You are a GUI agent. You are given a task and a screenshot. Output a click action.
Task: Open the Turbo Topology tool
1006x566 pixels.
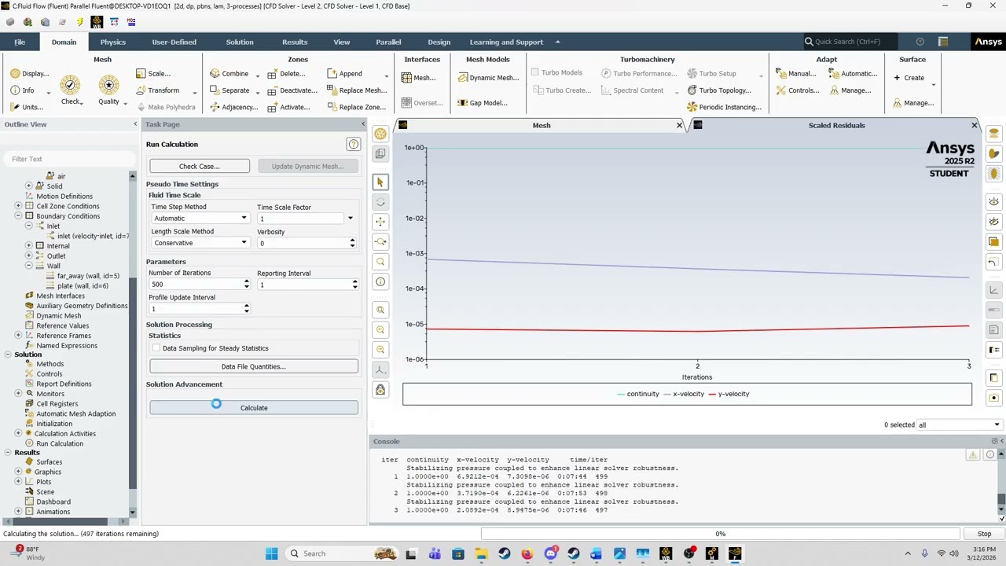[719, 90]
